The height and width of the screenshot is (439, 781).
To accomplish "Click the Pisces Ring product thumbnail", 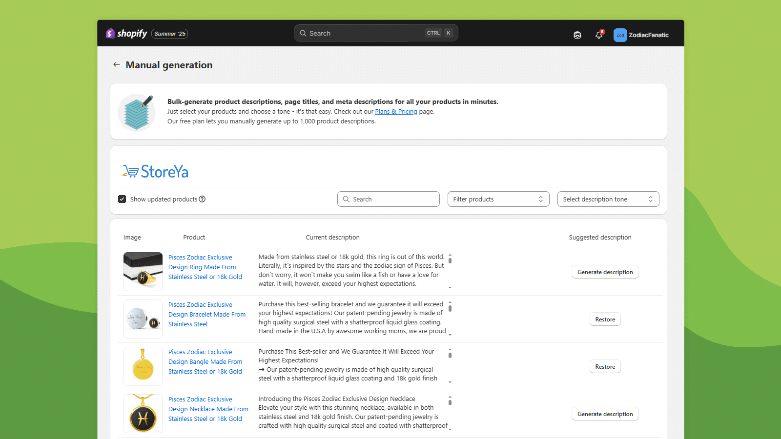I will pyautogui.click(x=143, y=271).
